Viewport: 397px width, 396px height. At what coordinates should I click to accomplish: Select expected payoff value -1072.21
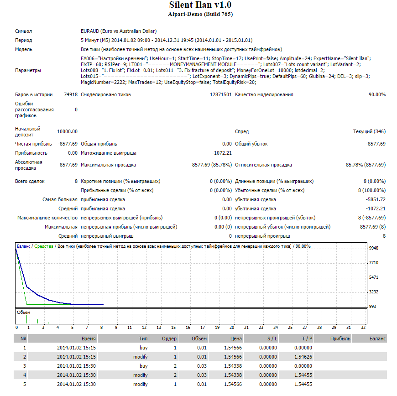coord(222,153)
